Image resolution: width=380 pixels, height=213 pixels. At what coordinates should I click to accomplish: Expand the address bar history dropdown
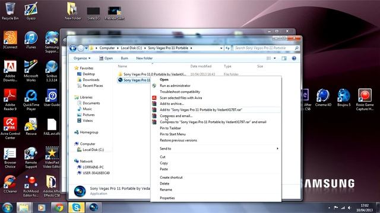point(221,48)
